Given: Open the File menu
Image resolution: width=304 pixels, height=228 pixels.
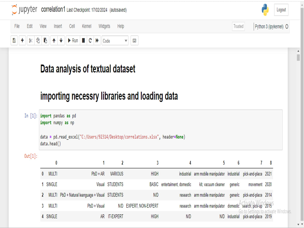Looking at the screenshot, I should coord(17,26).
